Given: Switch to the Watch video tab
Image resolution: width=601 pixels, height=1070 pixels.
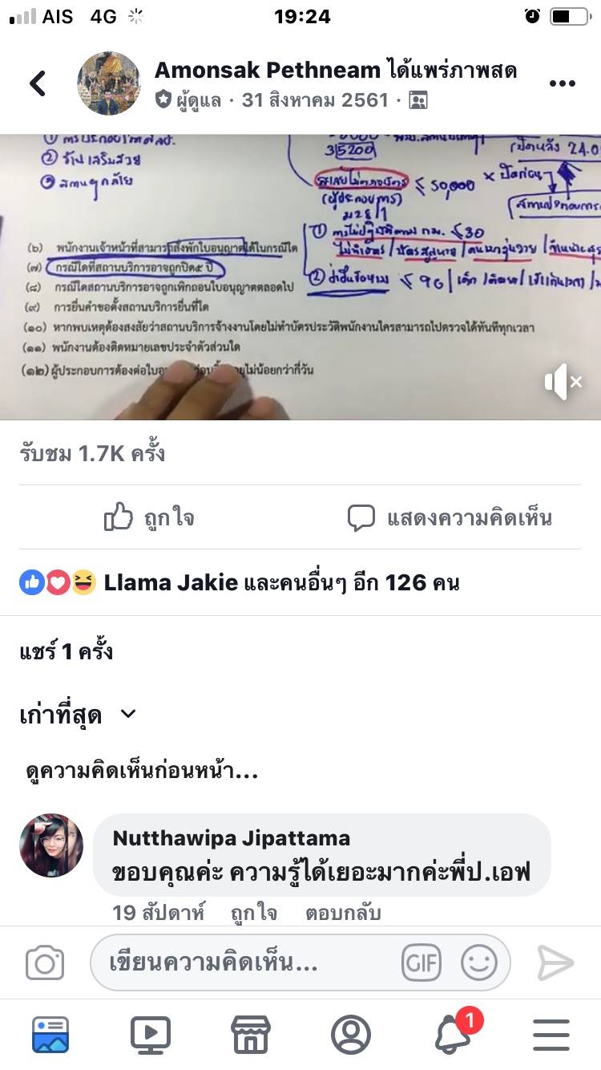Looking at the screenshot, I should (x=151, y=1035).
